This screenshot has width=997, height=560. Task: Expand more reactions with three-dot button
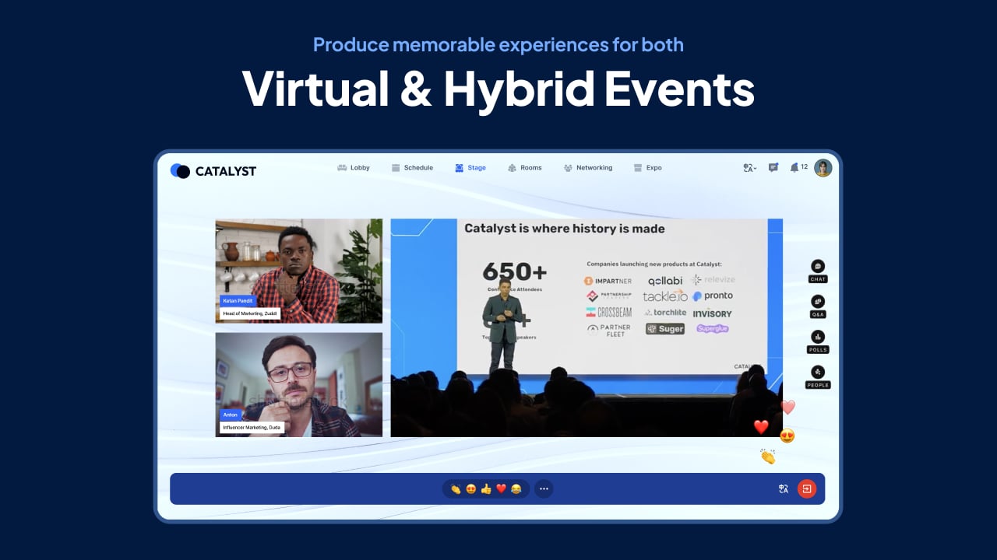544,489
